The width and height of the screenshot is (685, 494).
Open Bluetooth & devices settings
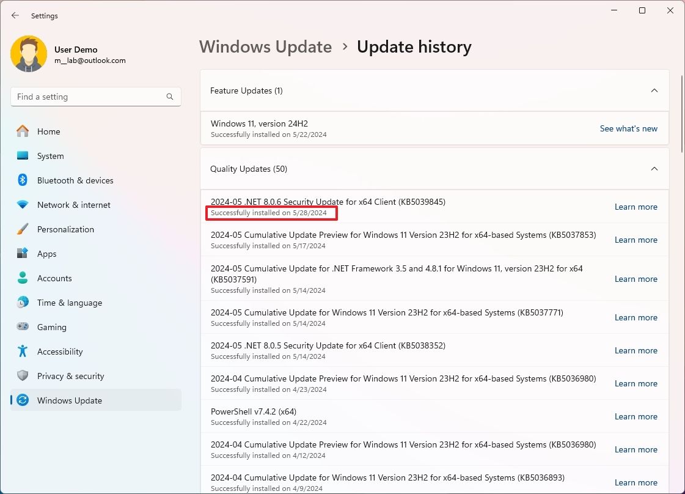[x=75, y=180]
